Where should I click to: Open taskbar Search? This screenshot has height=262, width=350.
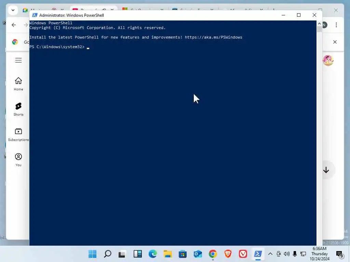tap(108, 254)
